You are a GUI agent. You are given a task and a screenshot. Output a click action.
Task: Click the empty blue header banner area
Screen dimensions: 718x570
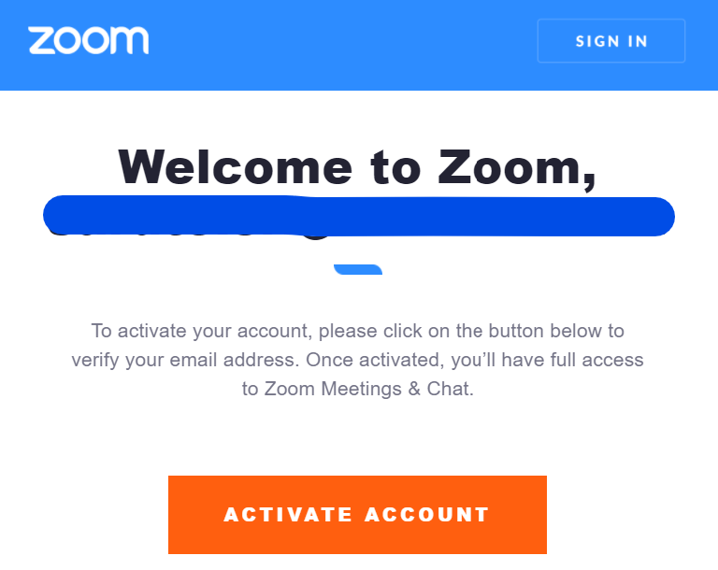[x=343, y=45]
